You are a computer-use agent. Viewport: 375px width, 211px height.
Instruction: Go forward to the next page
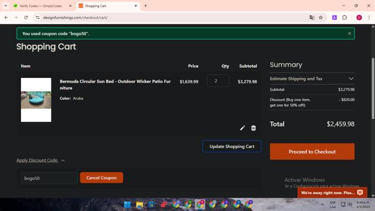16,18
